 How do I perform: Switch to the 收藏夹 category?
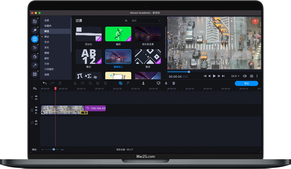pyautogui.click(x=48, y=26)
